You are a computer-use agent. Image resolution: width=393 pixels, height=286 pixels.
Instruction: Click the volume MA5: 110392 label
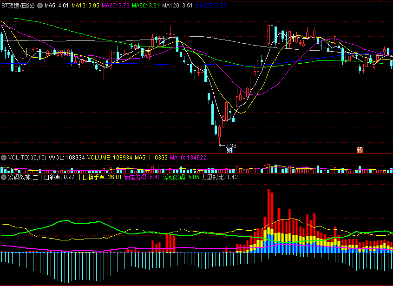[x=151, y=158]
